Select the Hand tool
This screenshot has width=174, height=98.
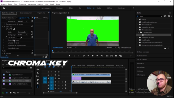pyautogui.click(x=38, y=83)
